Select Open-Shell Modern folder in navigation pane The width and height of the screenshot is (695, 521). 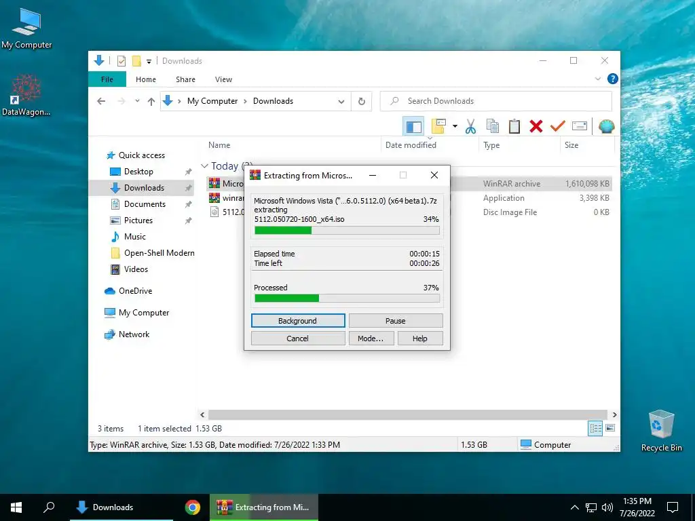click(153, 253)
